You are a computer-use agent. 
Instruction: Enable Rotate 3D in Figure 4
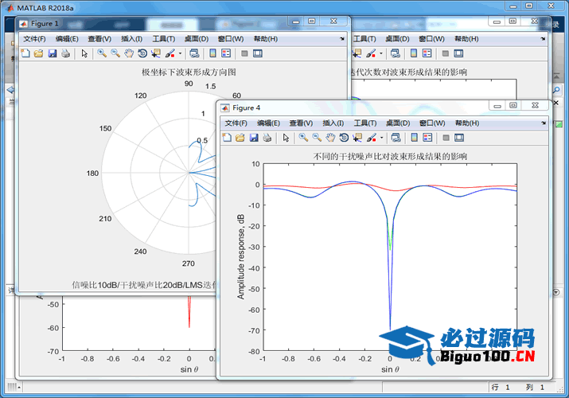pos(344,138)
